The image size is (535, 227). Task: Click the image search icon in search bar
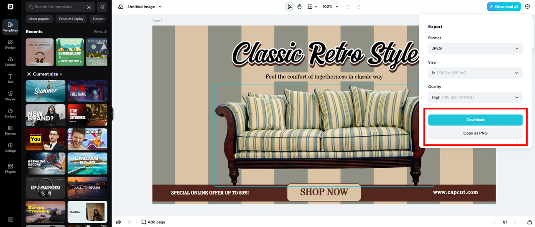[89, 7]
